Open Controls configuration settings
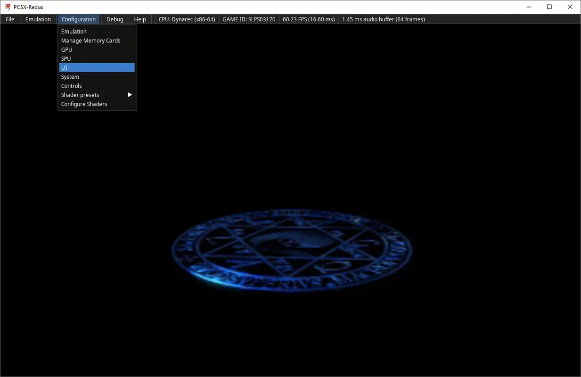Image resolution: width=581 pixels, height=377 pixels. [x=71, y=85]
